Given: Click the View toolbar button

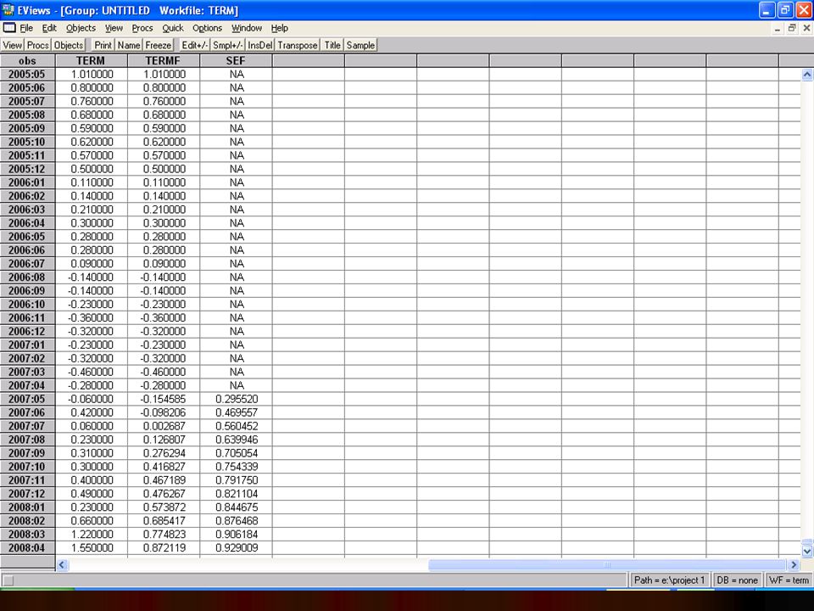Looking at the screenshot, I should pos(13,45).
